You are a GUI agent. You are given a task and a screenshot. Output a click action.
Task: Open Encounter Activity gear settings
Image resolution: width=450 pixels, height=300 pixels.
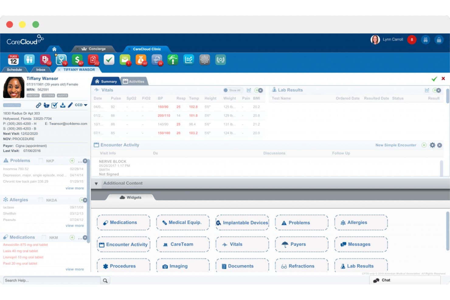pyautogui.click(x=432, y=145)
